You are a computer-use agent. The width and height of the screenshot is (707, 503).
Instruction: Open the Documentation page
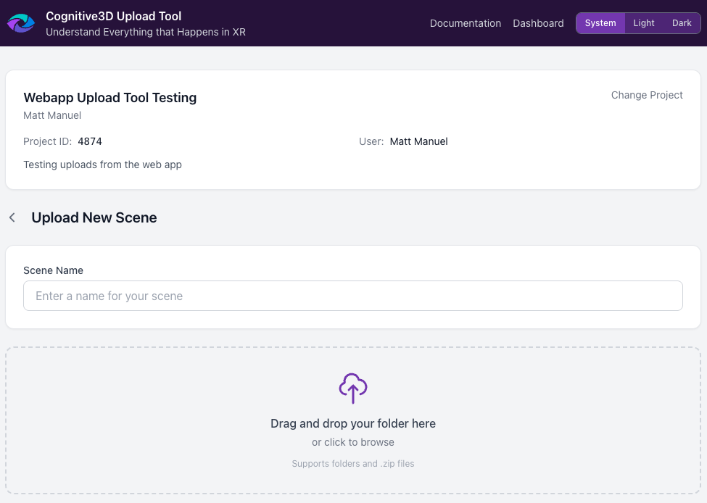tap(465, 23)
